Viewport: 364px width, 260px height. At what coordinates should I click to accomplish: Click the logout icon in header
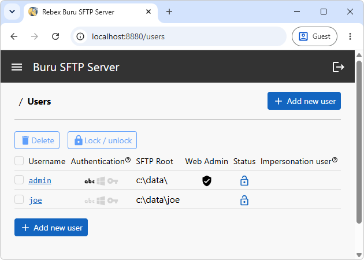[338, 67]
